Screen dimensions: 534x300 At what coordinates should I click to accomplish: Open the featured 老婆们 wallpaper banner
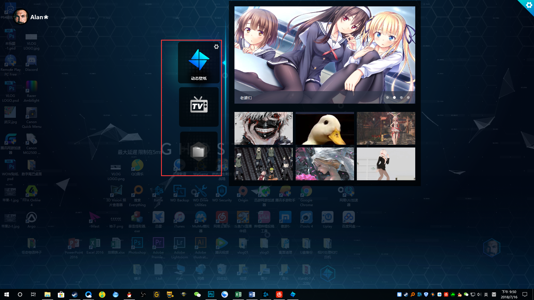click(x=325, y=55)
